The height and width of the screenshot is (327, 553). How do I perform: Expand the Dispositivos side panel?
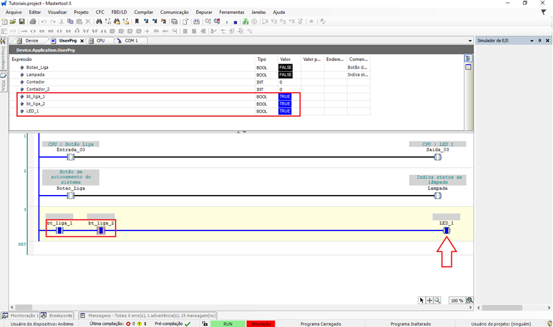pyautogui.click(x=3, y=60)
